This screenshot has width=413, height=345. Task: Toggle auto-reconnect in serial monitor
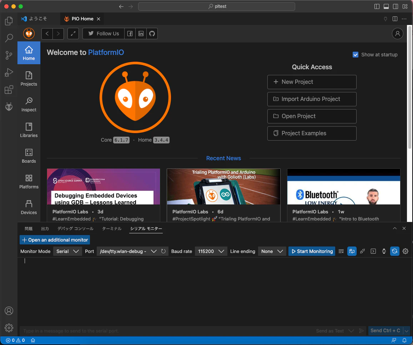(394, 251)
